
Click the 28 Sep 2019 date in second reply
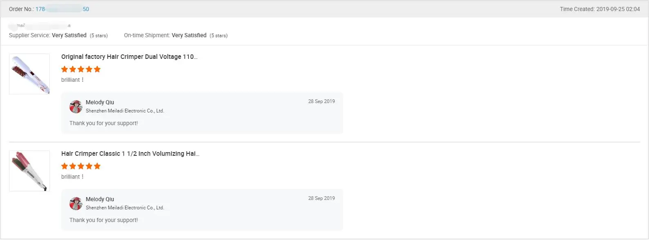pyautogui.click(x=321, y=198)
